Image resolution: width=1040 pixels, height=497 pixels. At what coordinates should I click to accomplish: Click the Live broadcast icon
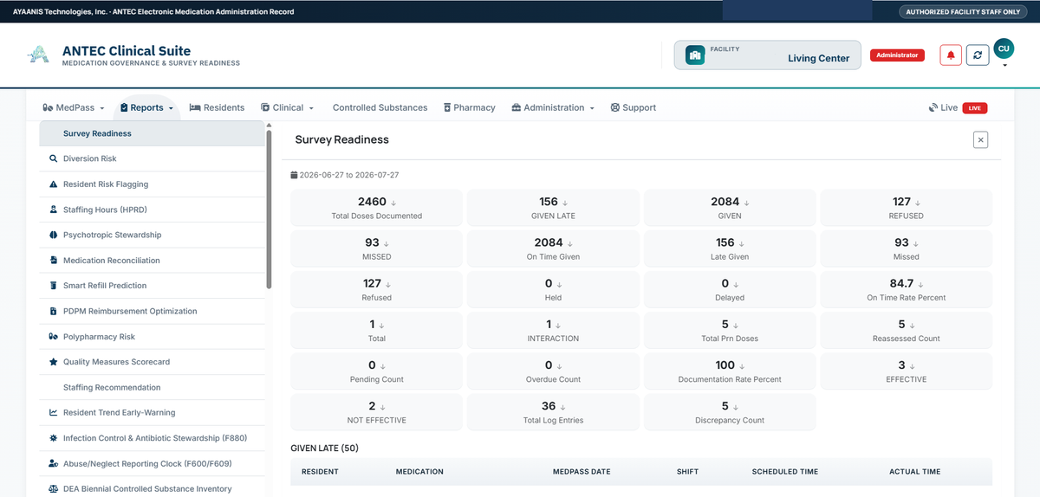coord(933,107)
